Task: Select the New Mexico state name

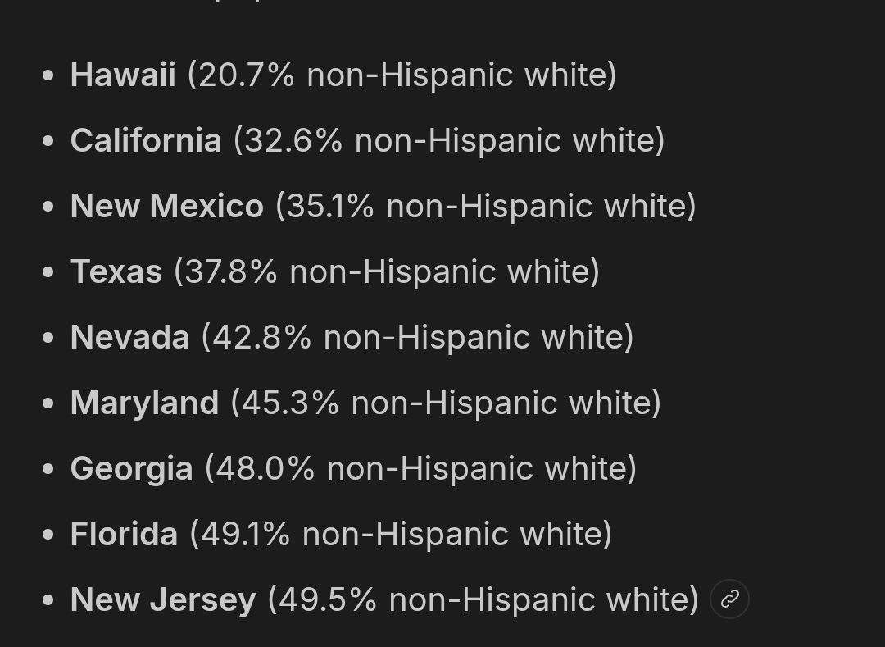Action: [167, 206]
